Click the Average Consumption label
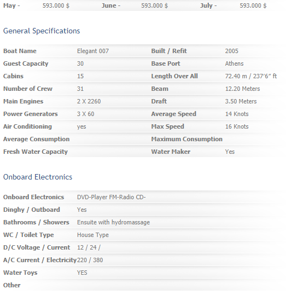Screen dimensions: 286x295 36,139
